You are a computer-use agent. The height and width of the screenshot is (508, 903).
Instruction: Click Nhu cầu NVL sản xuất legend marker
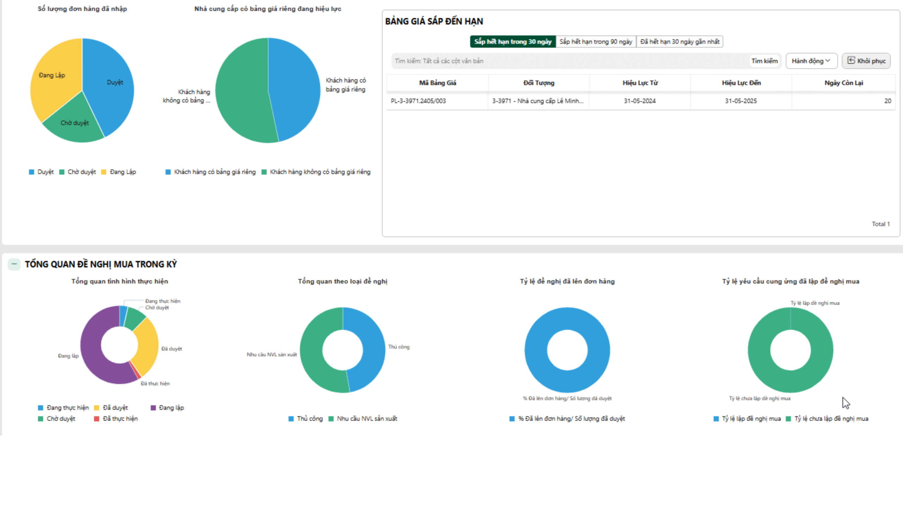tap(331, 419)
